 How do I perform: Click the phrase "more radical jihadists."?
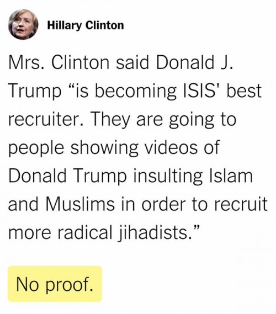[104, 233]
